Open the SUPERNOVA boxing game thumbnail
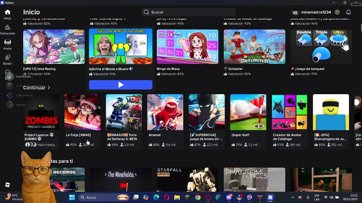Screen dimensions: 362x203 pyautogui.click(x=207, y=112)
